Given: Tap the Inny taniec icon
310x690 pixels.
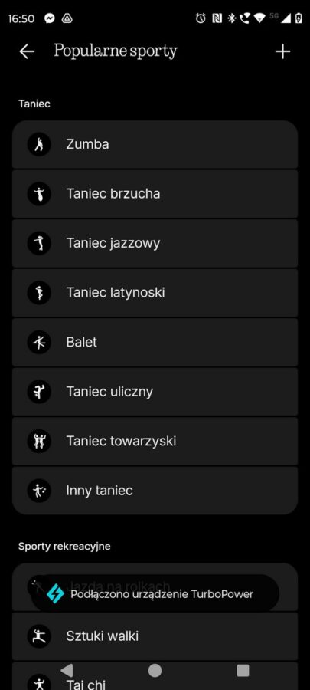Looking at the screenshot, I should (39, 491).
